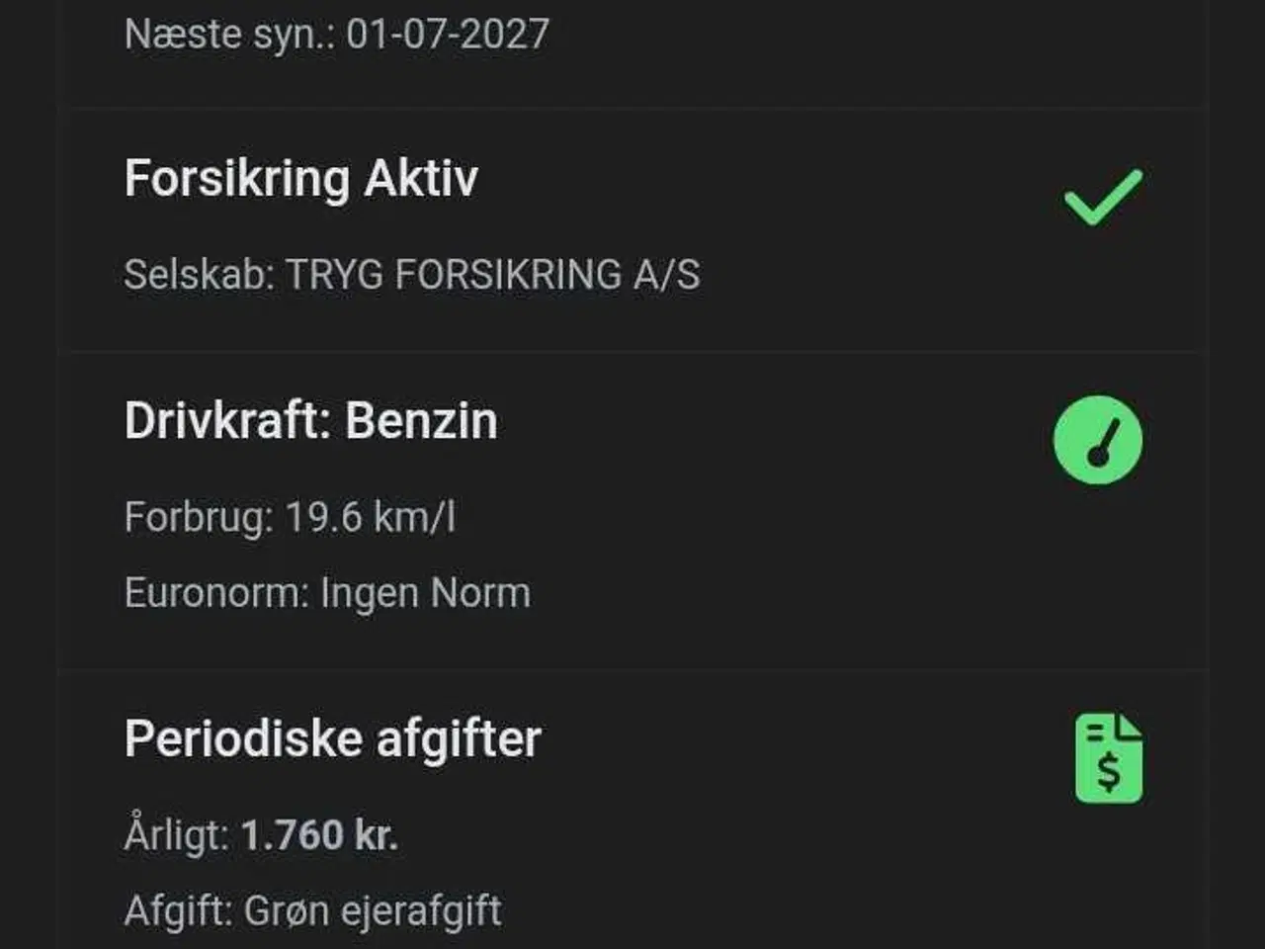
Task: Click the 01-07-2027 inspection date
Action: (x=448, y=35)
